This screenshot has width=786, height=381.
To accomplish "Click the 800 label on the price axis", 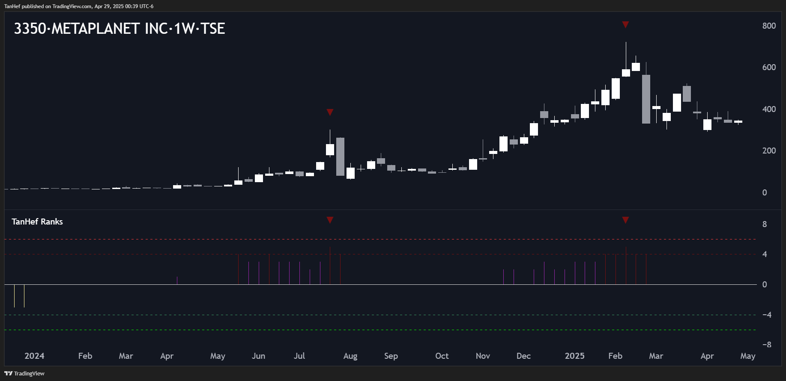I will point(769,26).
